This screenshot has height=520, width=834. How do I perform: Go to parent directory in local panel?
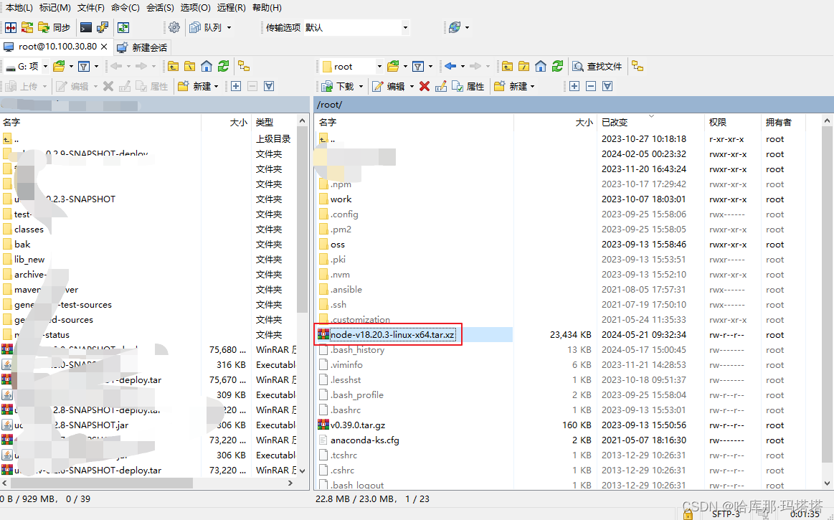(173, 67)
